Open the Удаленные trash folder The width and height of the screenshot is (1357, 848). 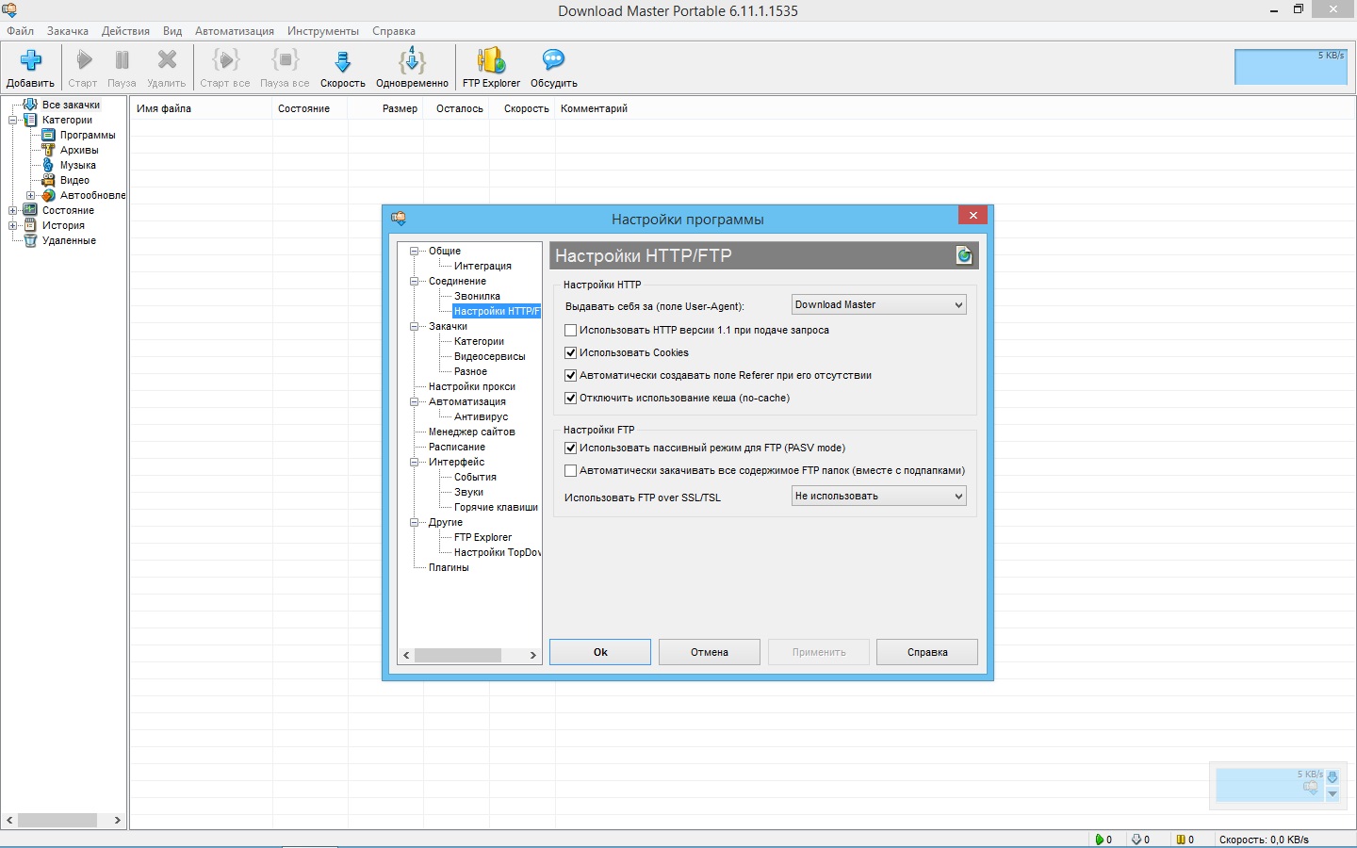point(69,240)
